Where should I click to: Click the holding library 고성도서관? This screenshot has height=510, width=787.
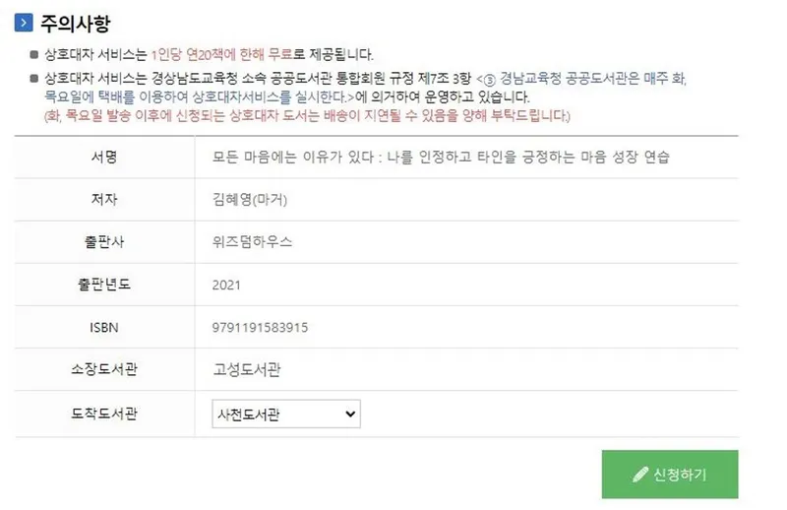point(247,370)
